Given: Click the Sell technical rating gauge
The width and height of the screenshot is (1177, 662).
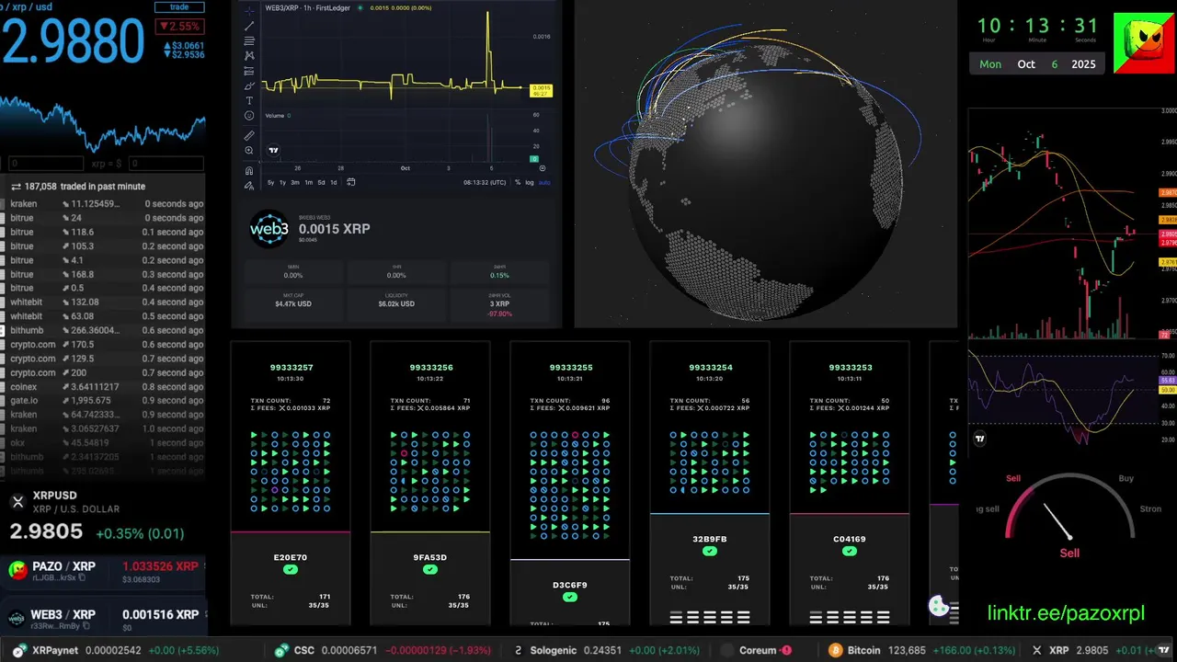Looking at the screenshot, I should pos(1069,515).
